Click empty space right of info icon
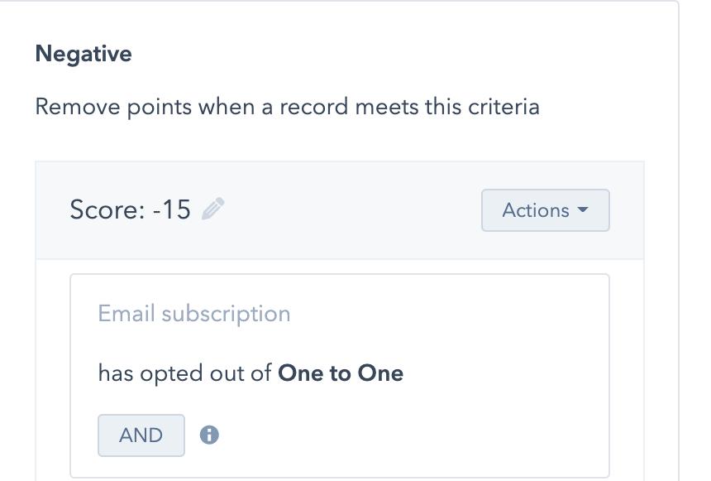 point(397,435)
